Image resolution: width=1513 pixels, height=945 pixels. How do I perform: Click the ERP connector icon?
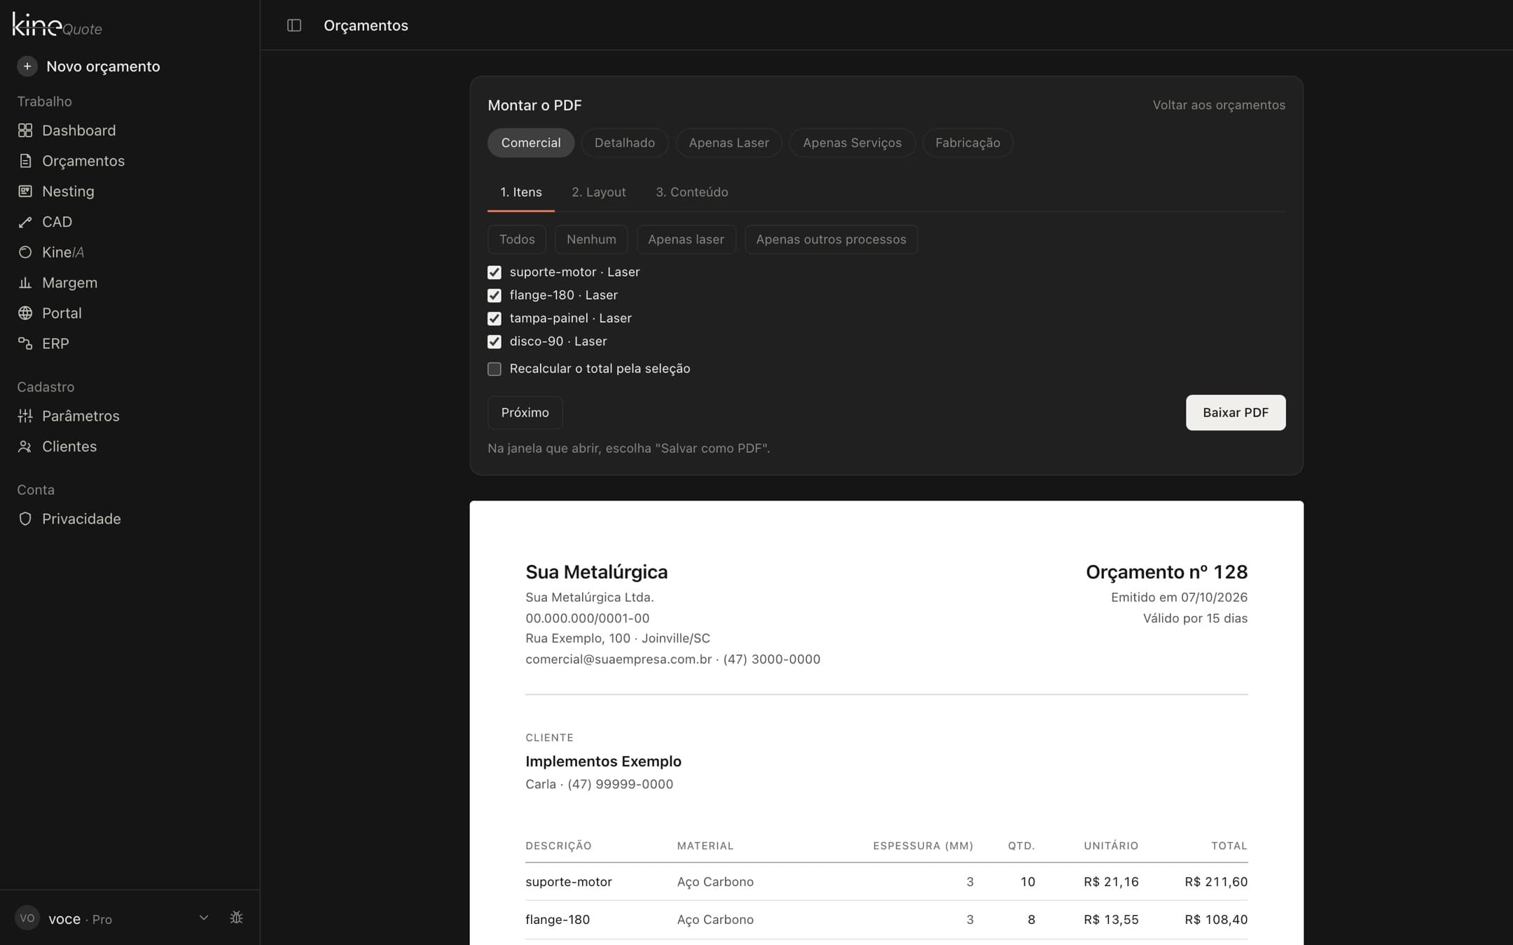tap(25, 344)
